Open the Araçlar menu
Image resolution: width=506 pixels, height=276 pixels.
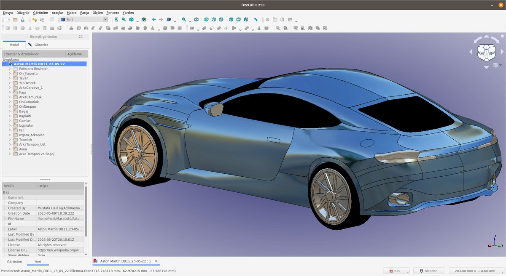coord(57,13)
